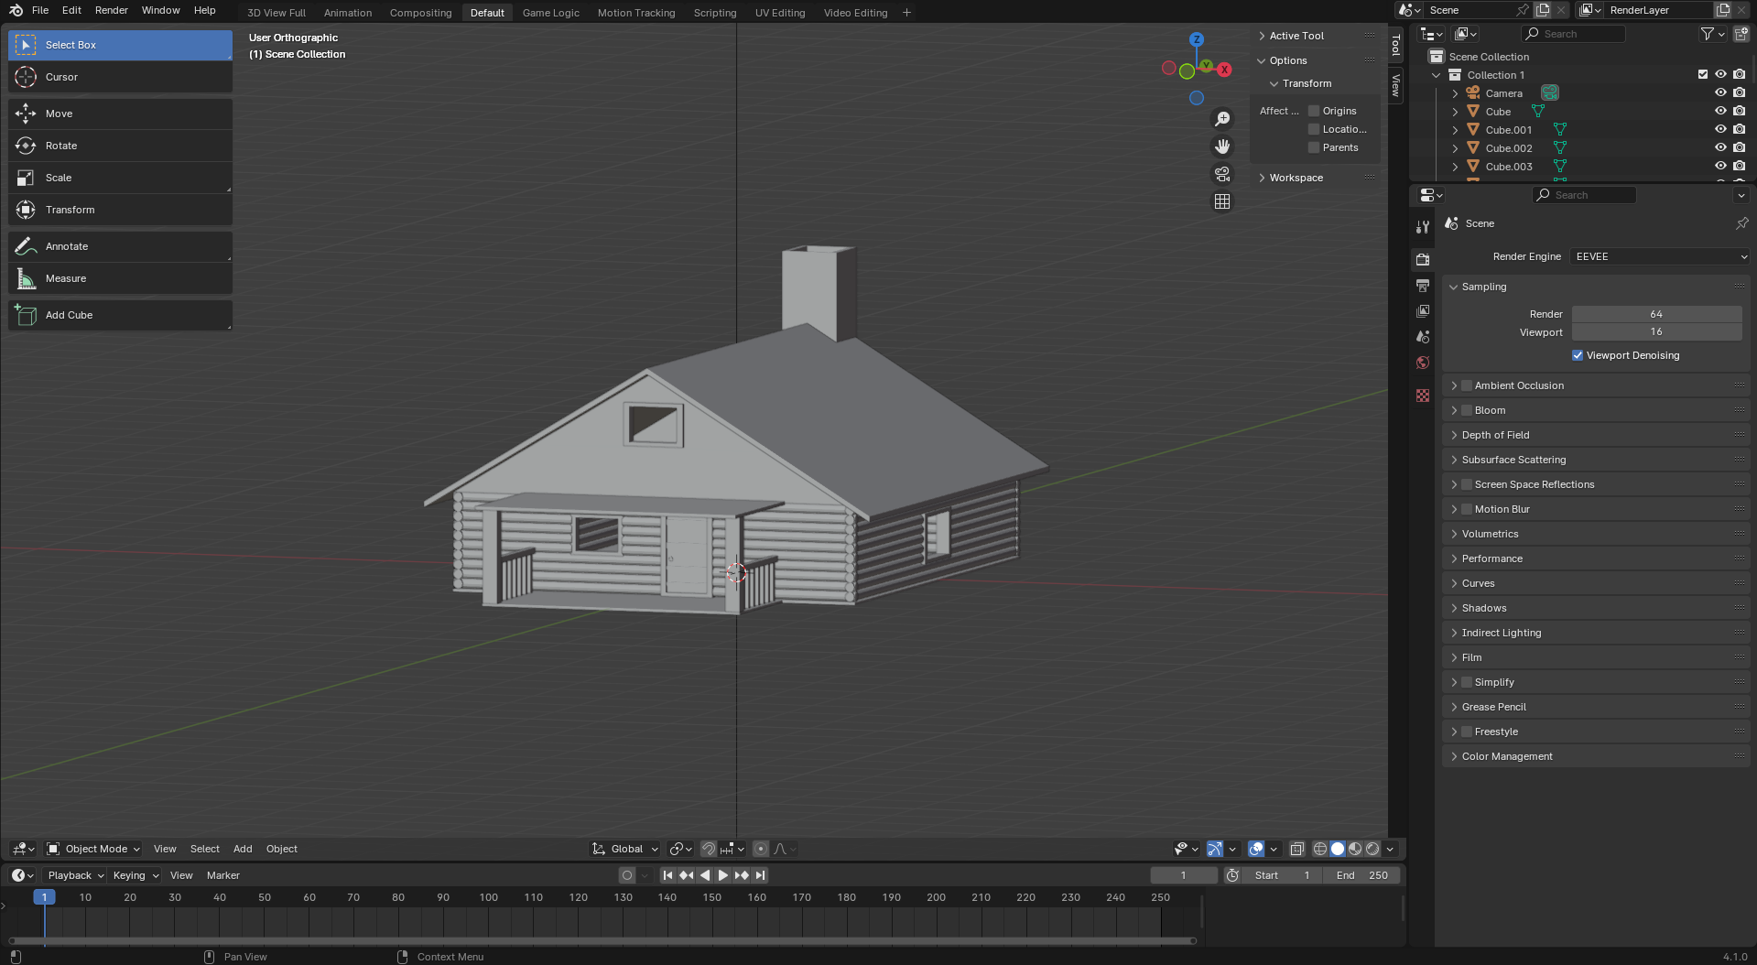Uncheck Viewport Denoising
The height and width of the screenshot is (965, 1757).
point(1578,355)
